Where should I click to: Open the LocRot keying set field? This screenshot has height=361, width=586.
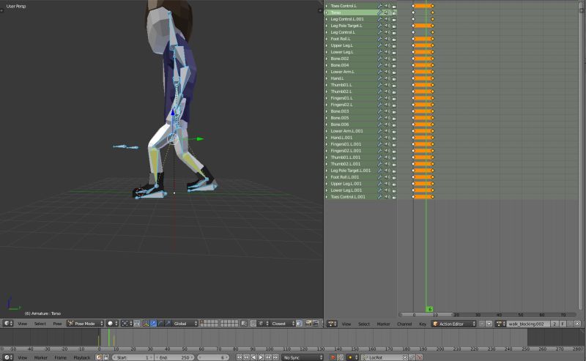point(384,357)
